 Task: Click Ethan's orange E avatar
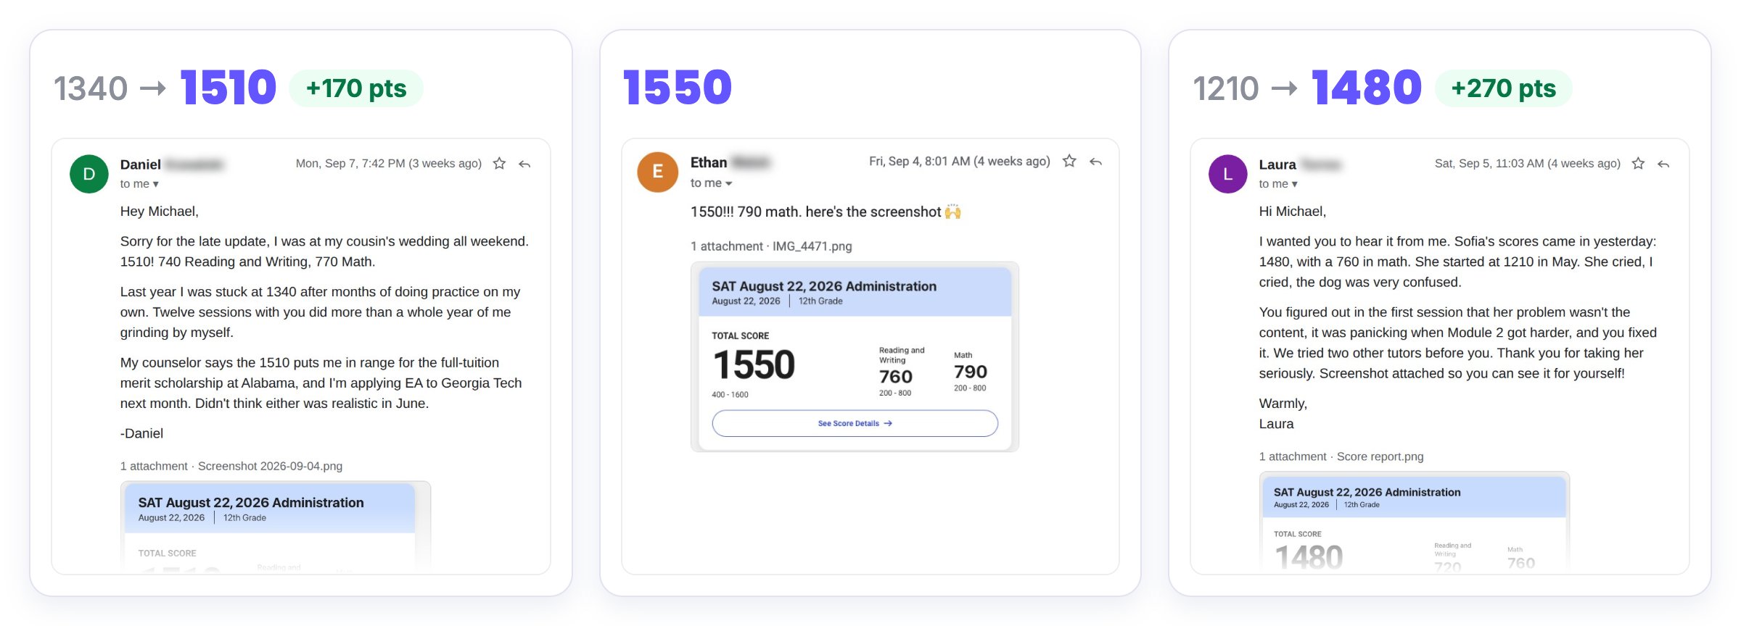tap(657, 172)
